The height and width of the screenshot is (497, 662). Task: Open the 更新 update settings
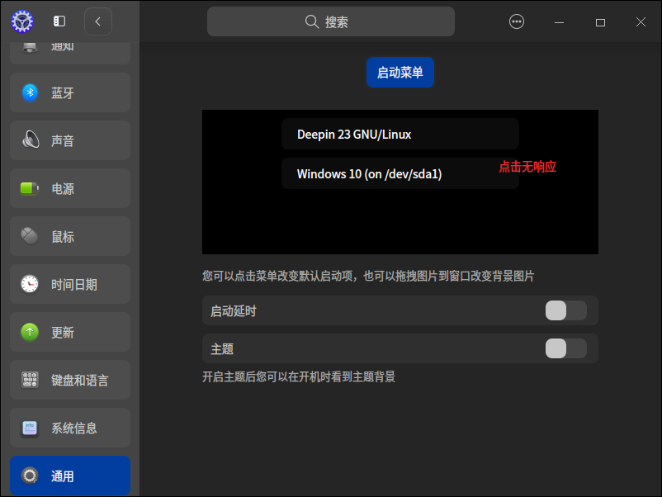point(70,333)
